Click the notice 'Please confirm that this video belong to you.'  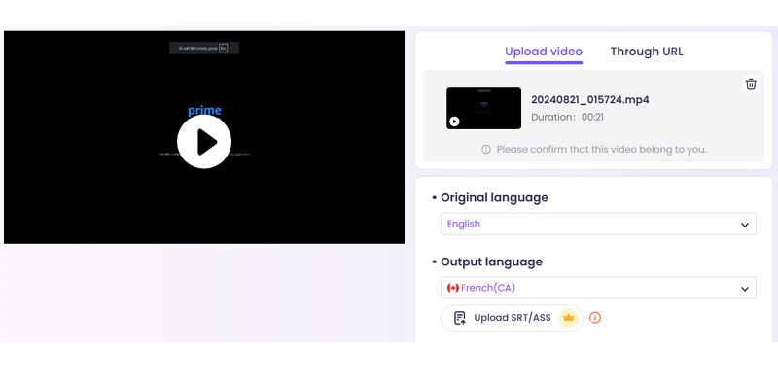click(x=601, y=149)
